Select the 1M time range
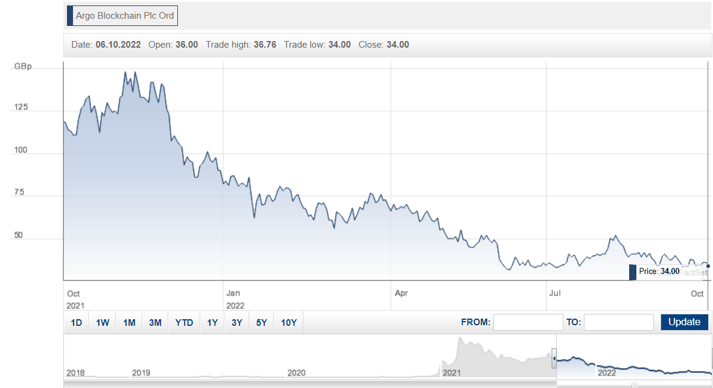This screenshot has width=713, height=388. (x=129, y=322)
